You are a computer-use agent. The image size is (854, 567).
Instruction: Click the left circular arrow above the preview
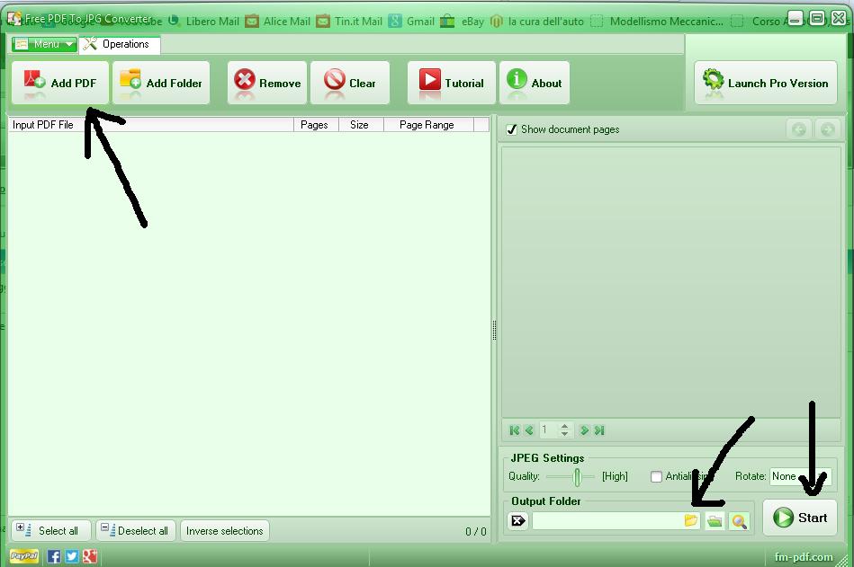tap(799, 129)
